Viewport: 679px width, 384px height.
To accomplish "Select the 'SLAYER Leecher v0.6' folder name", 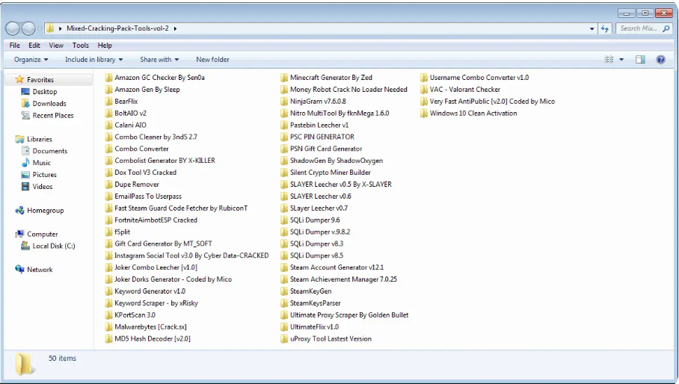I will tap(321, 196).
